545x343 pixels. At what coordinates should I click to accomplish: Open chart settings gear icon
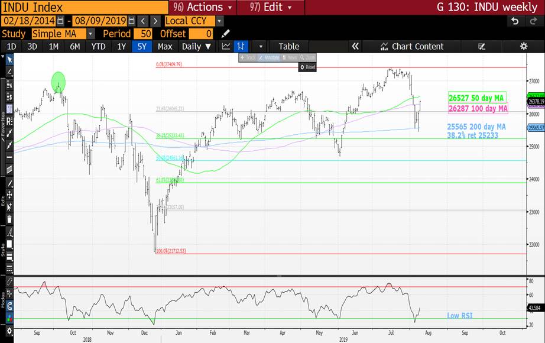click(x=523, y=46)
